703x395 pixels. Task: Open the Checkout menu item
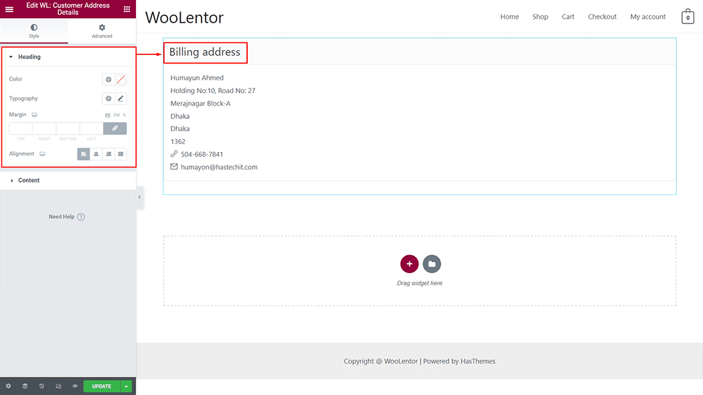pyautogui.click(x=602, y=17)
